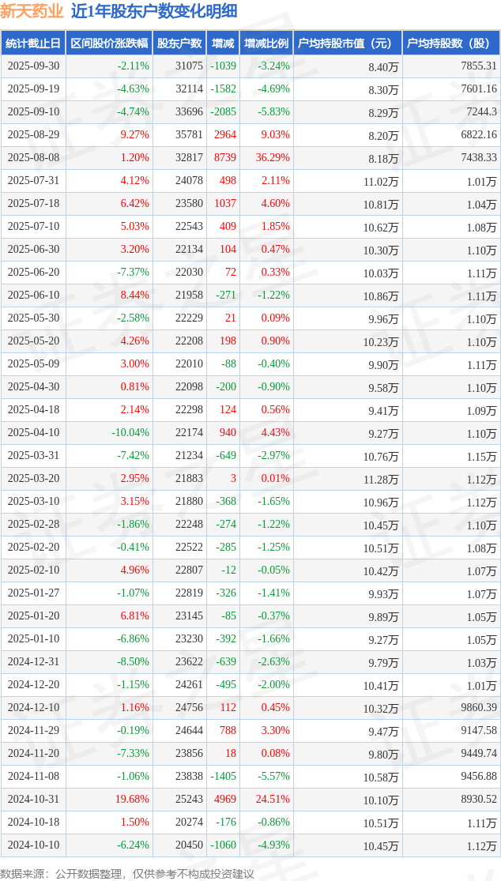Screen dimensions: 501x881
Task: Click the 36.29% change ratio value
Action: (273, 158)
